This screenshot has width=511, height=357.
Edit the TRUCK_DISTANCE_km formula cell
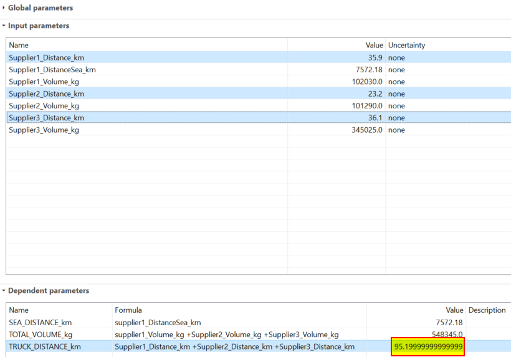pos(234,346)
